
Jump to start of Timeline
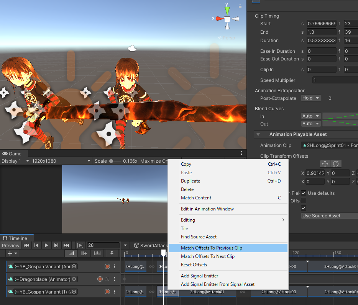click(26, 245)
